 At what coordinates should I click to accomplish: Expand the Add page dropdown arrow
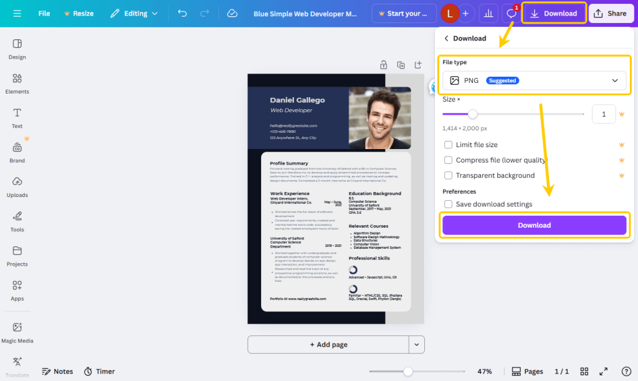416,344
